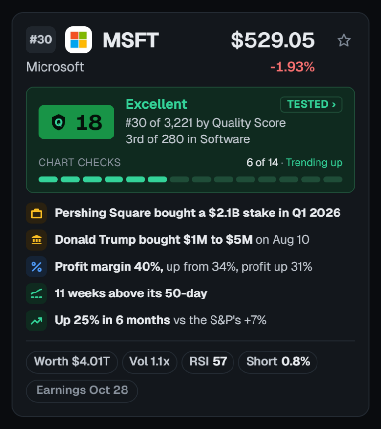381x429 pixels.
Task: Click the percent icon beside Profit margin
Action: [x=37, y=267]
